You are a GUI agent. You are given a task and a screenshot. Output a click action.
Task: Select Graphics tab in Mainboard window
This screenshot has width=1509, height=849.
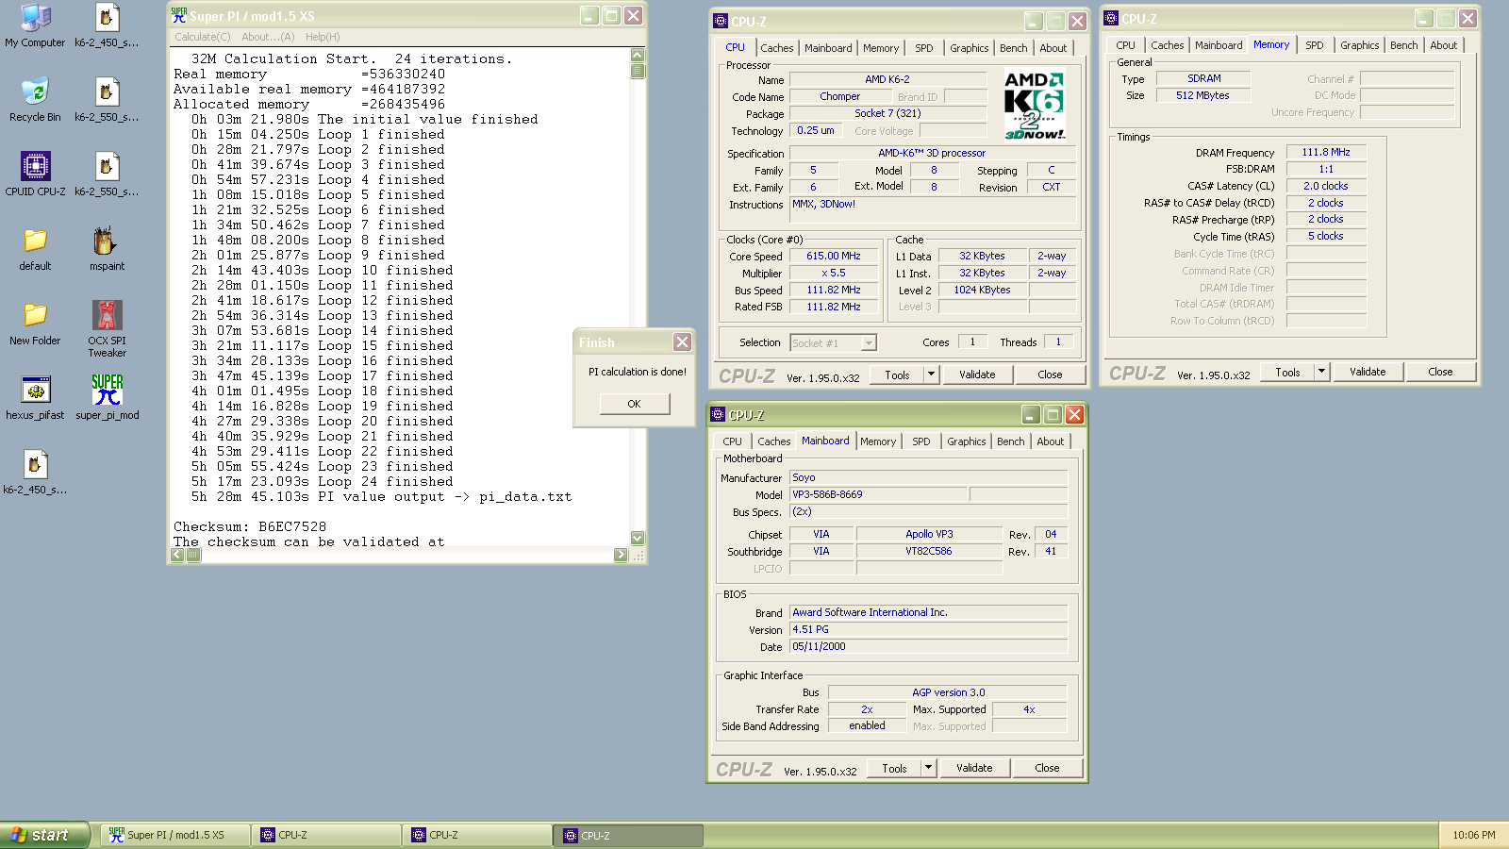[967, 441]
